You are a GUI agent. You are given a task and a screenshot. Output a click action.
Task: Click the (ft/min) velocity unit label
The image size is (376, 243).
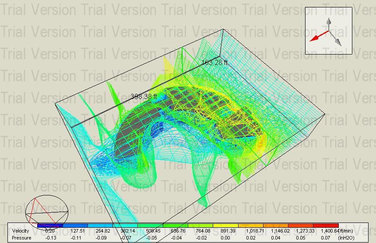[345, 231]
